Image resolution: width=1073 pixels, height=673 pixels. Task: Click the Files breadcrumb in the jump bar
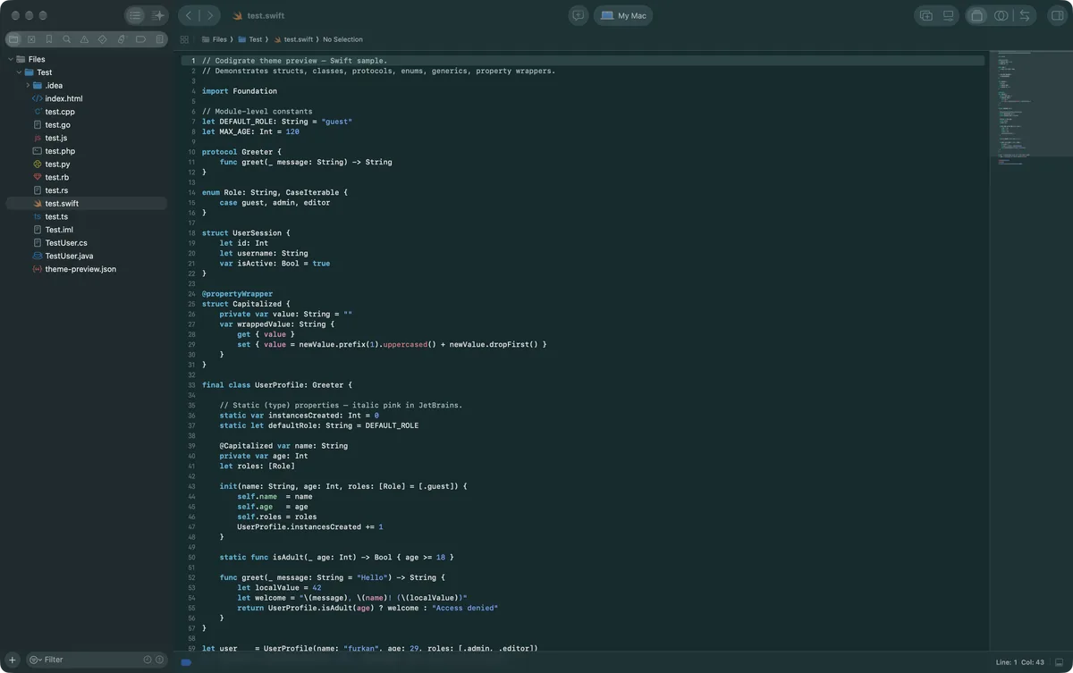pyautogui.click(x=214, y=39)
